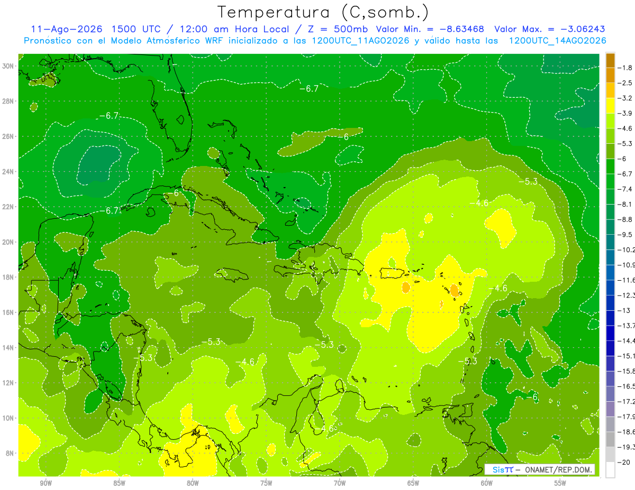Click the colorbar label -2.5
The height and width of the screenshot is (490, 635).
tap(625, 83)
